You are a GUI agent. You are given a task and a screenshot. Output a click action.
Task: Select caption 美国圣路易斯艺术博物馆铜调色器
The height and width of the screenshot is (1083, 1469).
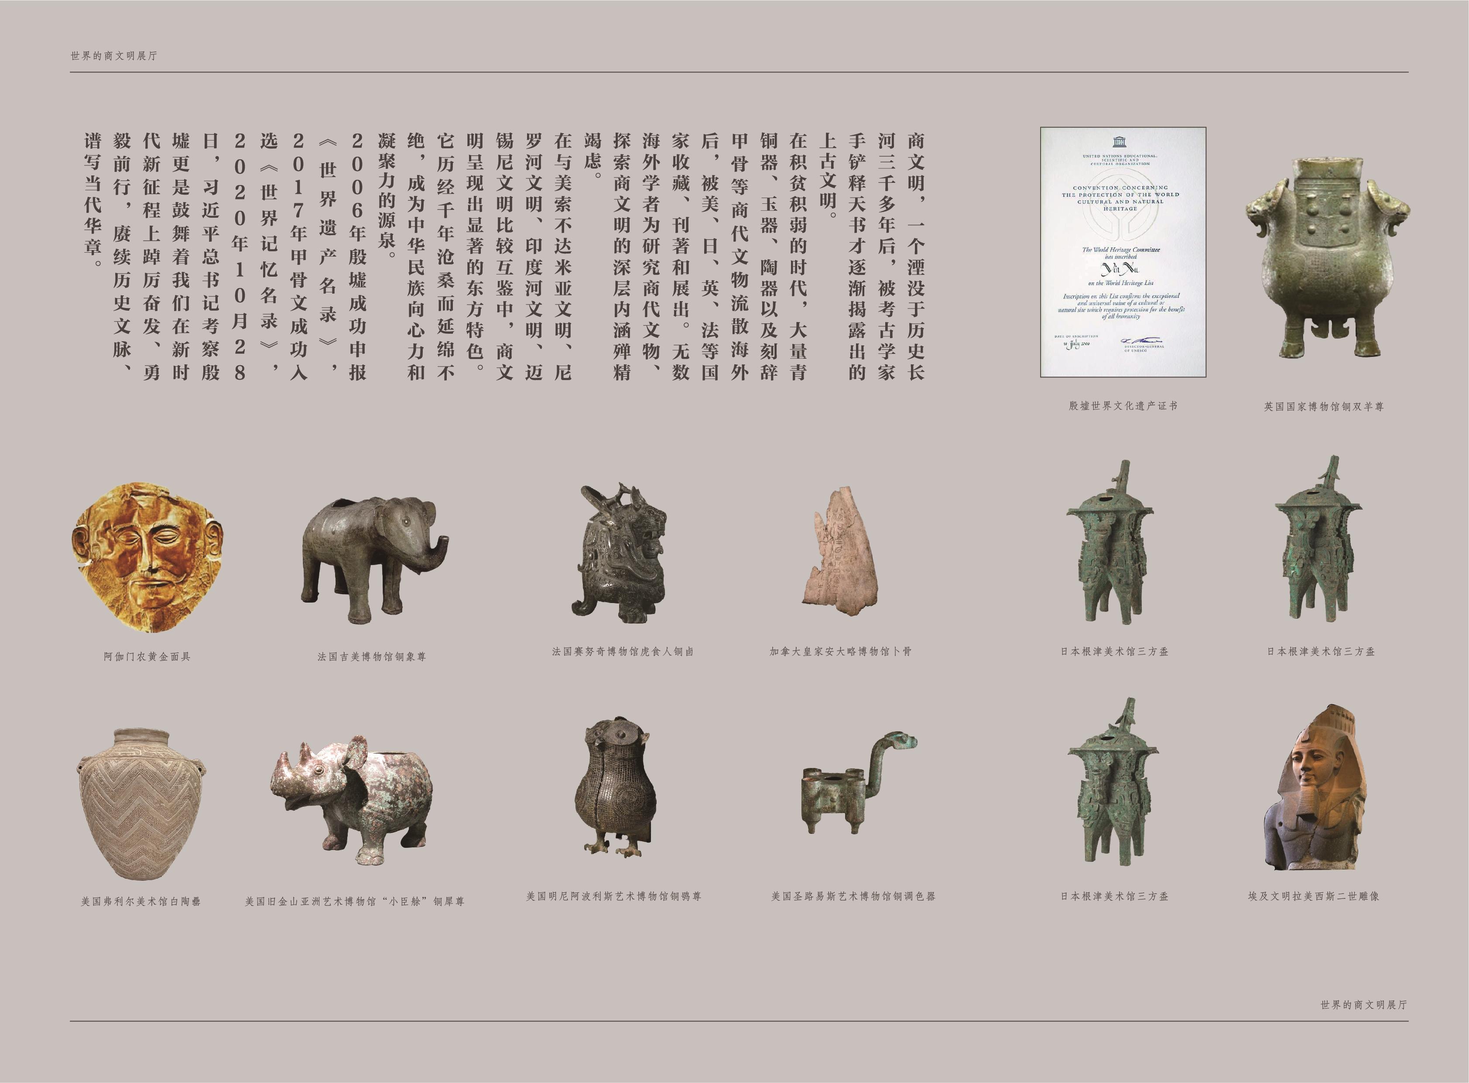pos(853,896)
